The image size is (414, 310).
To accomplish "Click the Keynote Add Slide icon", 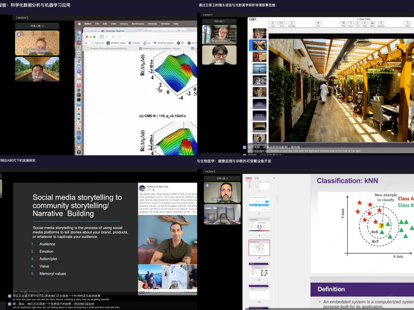I will point(291,23).
